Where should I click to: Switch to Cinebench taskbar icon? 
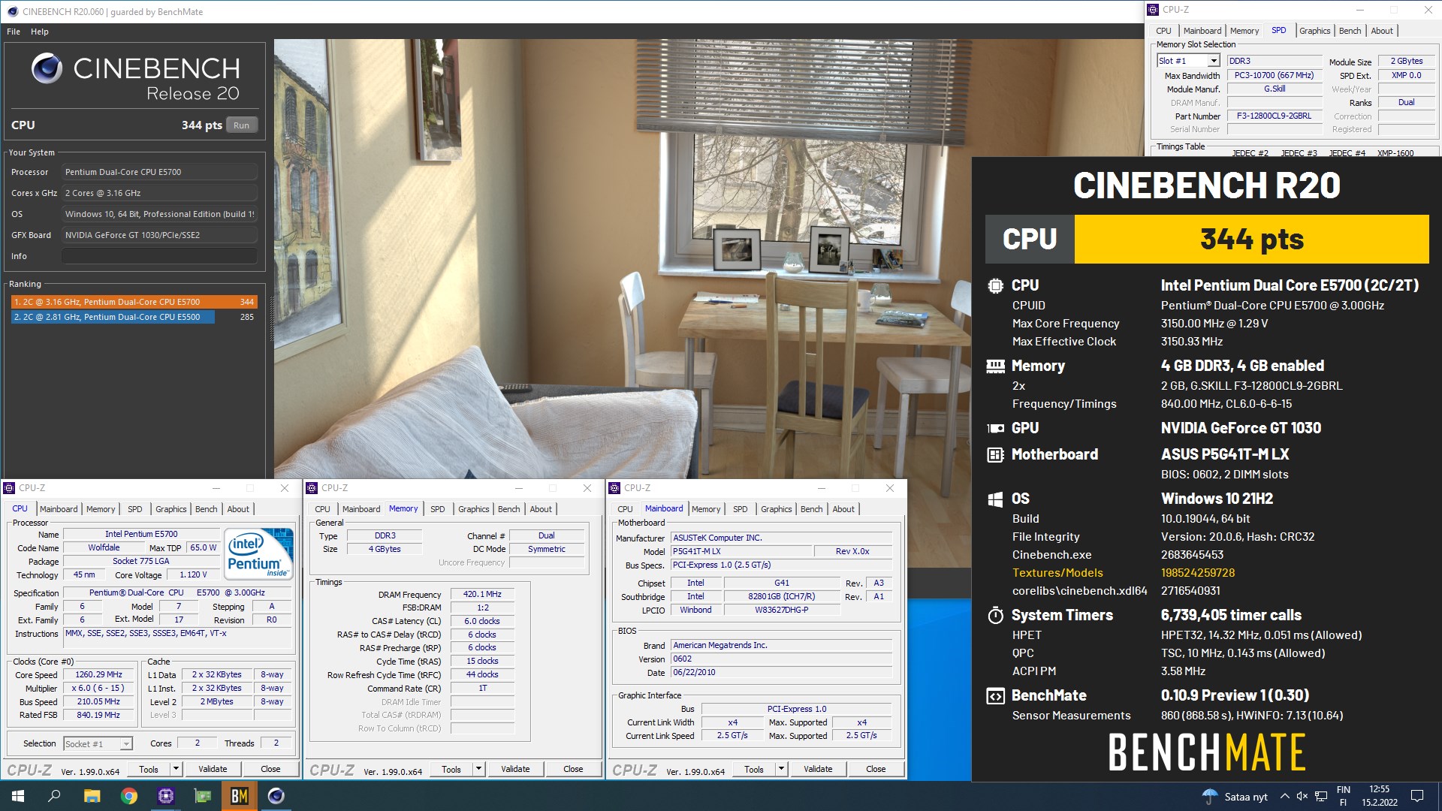[276, 796]
